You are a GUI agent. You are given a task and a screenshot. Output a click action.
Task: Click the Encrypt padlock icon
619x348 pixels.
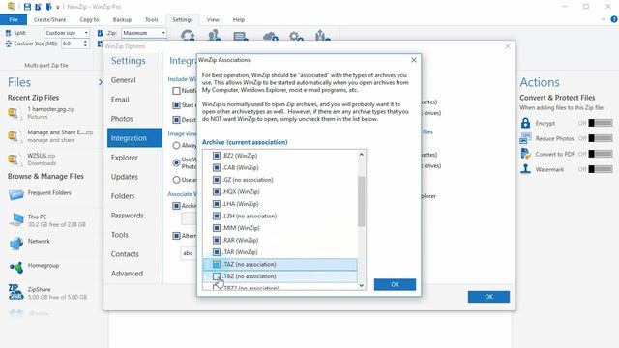pos(525,123)
